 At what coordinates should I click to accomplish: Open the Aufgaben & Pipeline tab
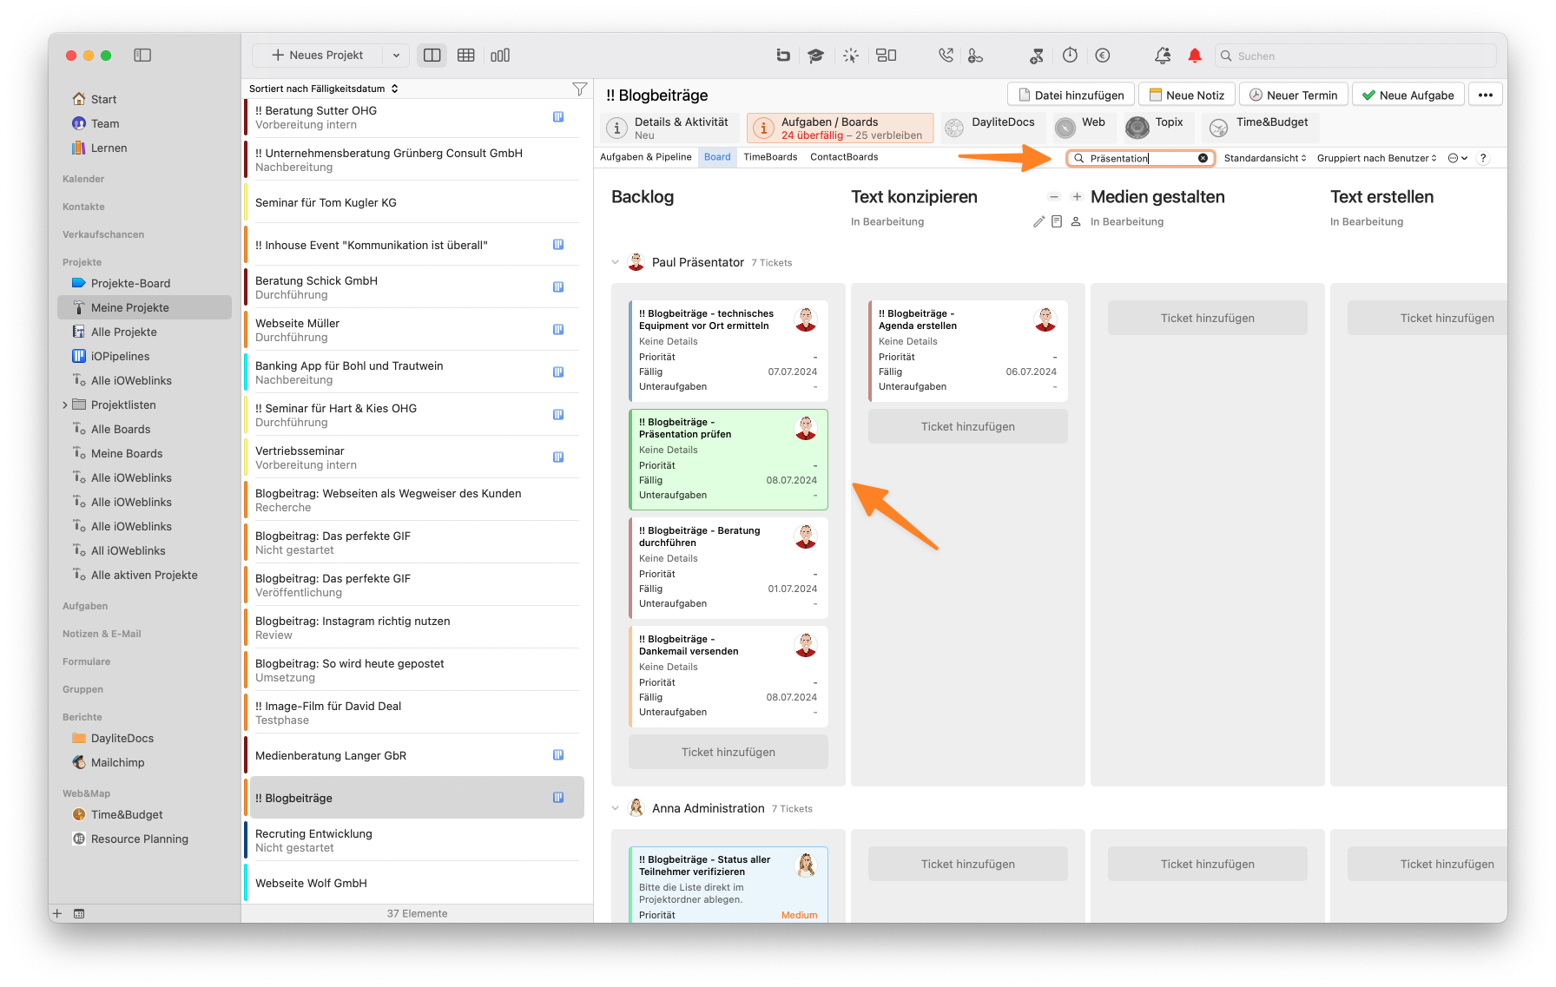646,157
